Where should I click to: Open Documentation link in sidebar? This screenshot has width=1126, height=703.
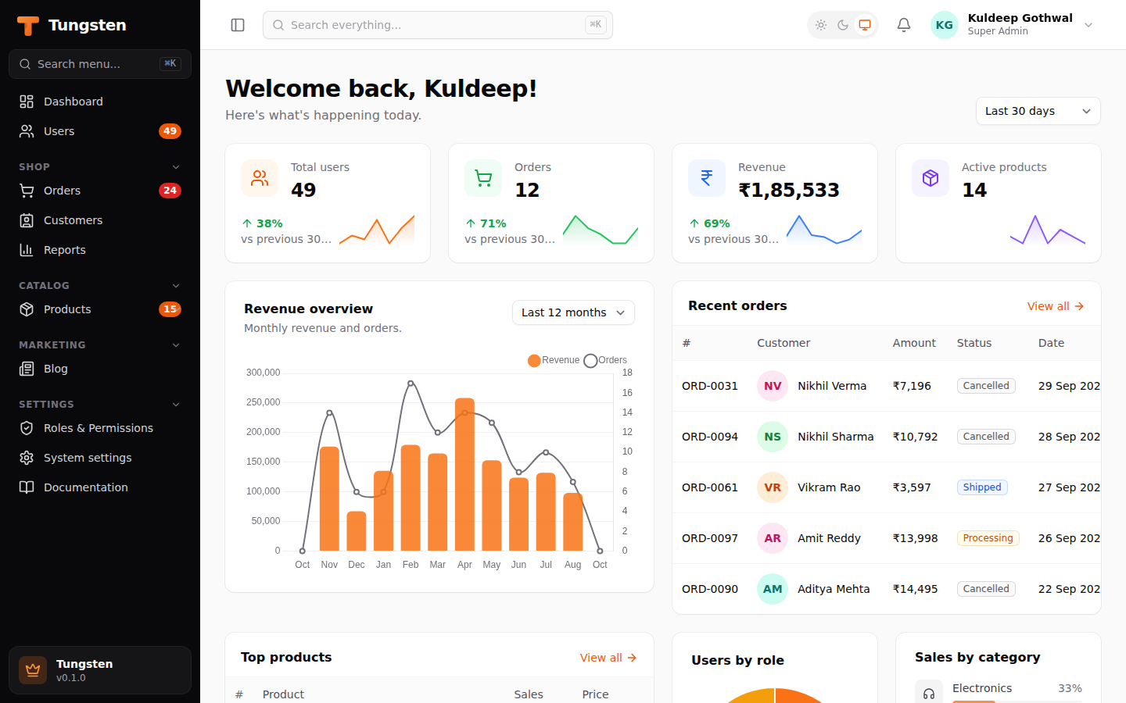point(100,487)
